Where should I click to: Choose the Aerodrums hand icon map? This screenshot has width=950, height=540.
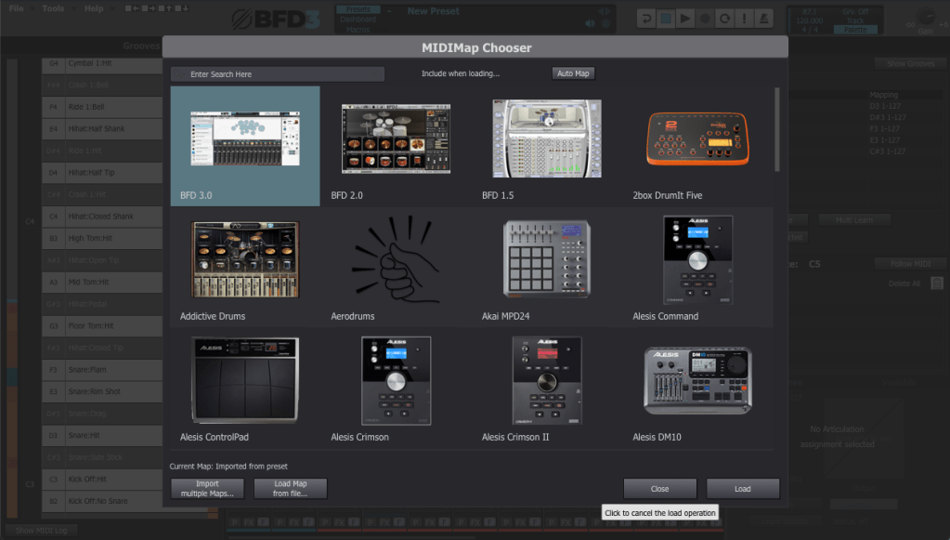pos(396,259)
